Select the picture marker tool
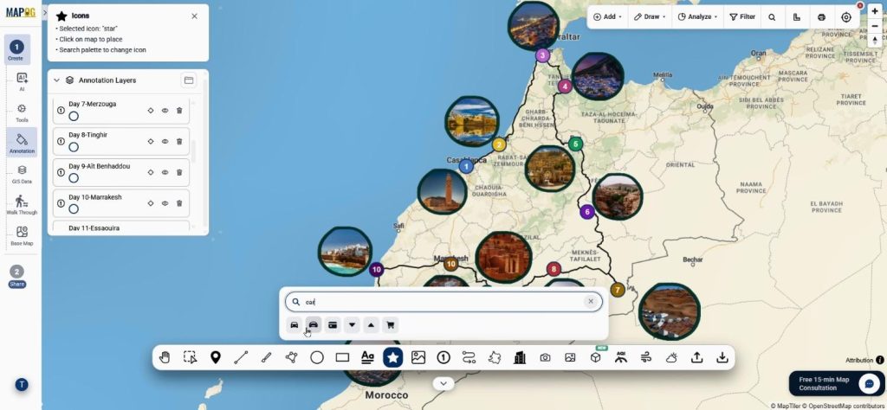 pos(418,357)
